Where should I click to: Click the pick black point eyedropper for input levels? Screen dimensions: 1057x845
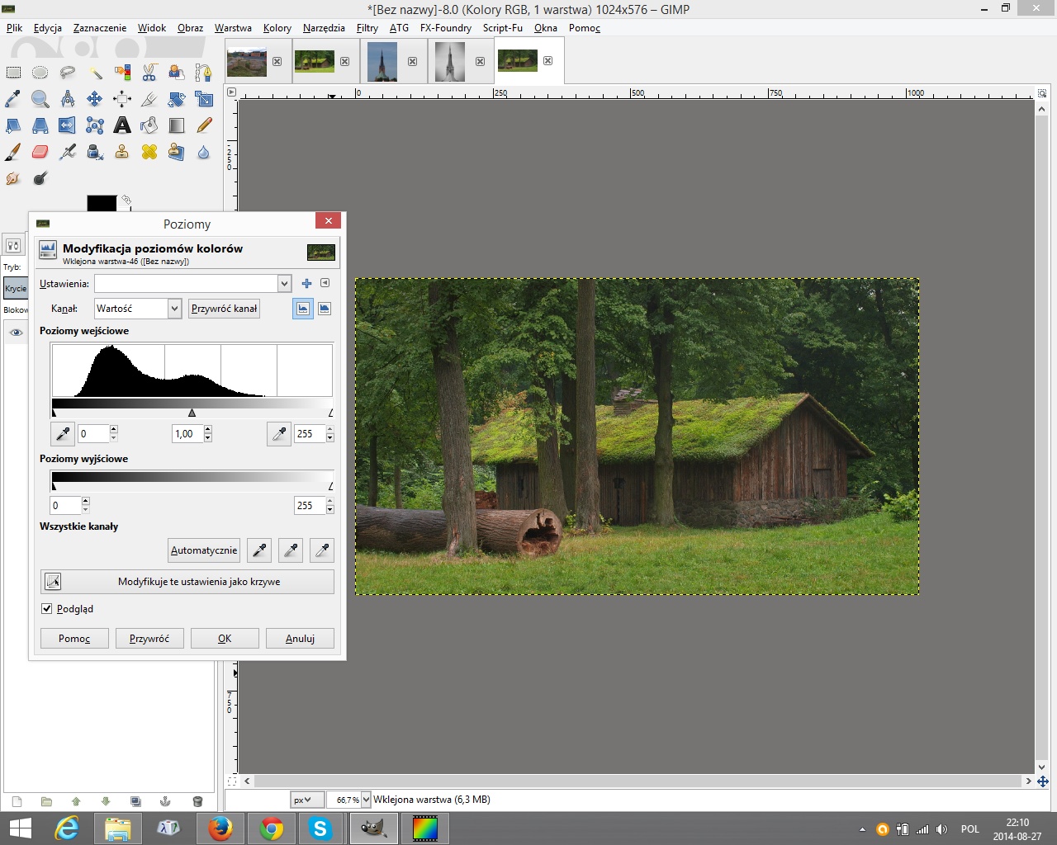[x=62, y=433]
